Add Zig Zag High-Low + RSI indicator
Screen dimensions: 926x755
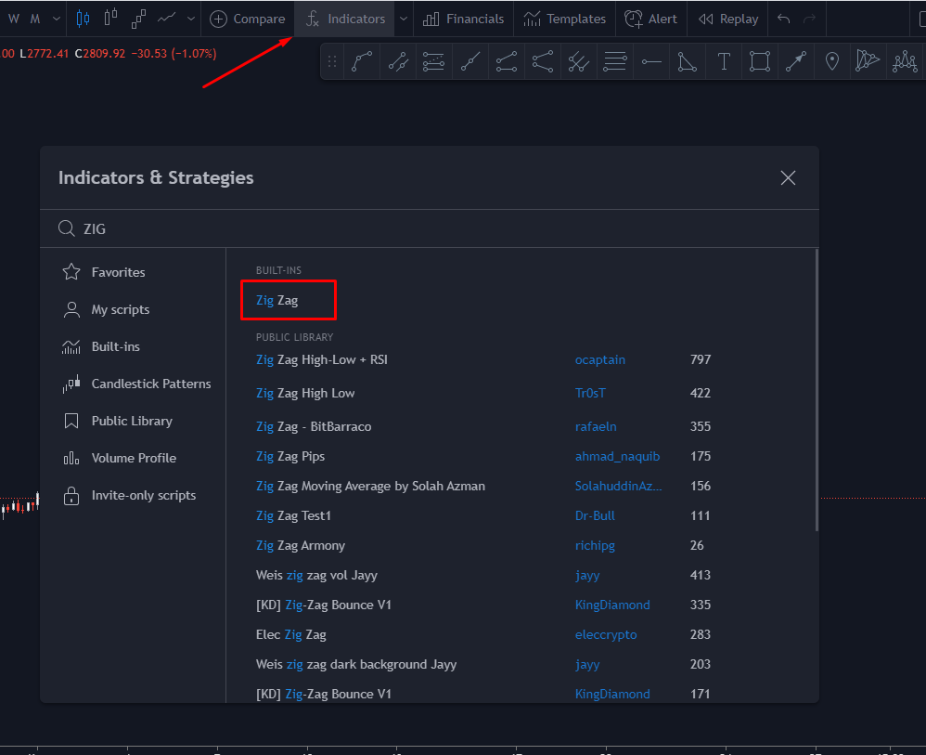(322, 359)
